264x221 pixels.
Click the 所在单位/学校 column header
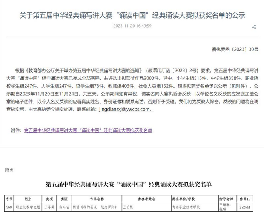point(195,199)
